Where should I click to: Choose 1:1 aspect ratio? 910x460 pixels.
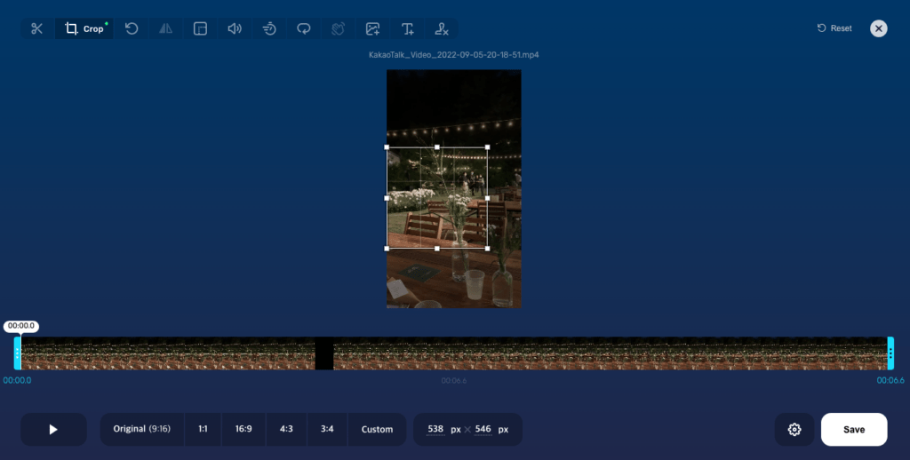tap(203, 429)
